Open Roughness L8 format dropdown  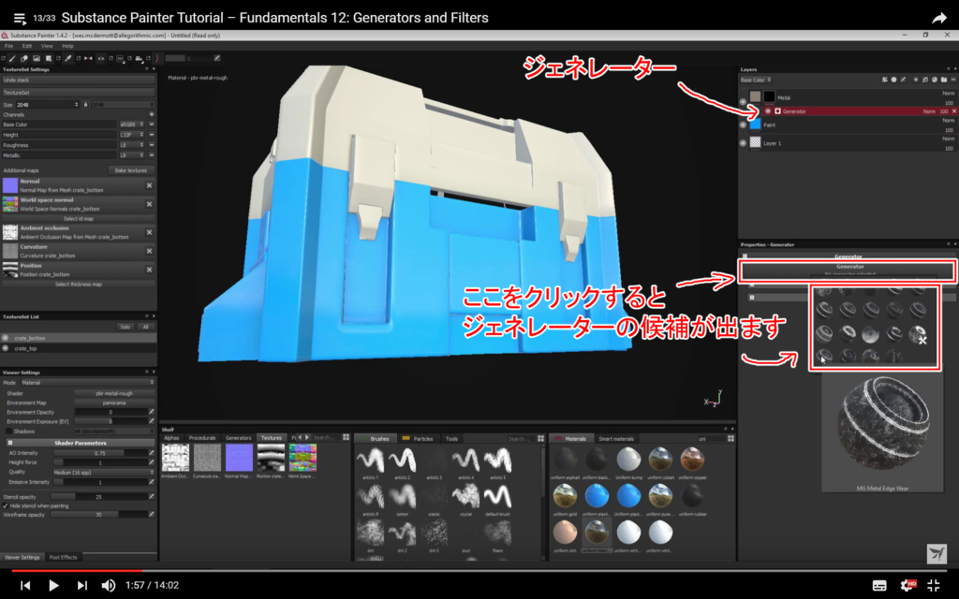click(x=131, y=145)
